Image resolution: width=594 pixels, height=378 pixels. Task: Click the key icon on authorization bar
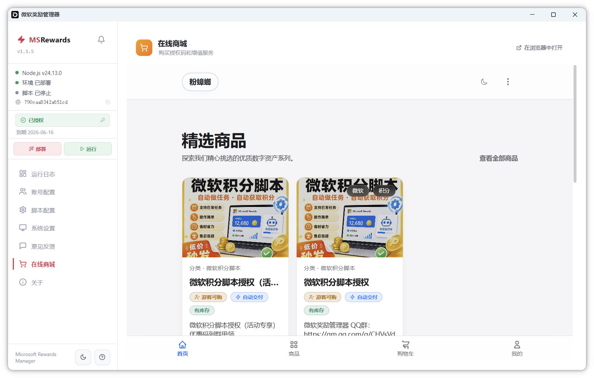click(103, 120)
